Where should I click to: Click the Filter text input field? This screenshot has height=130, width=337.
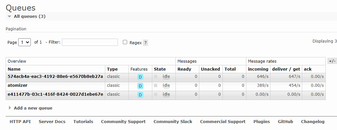[x=90, y=42]
